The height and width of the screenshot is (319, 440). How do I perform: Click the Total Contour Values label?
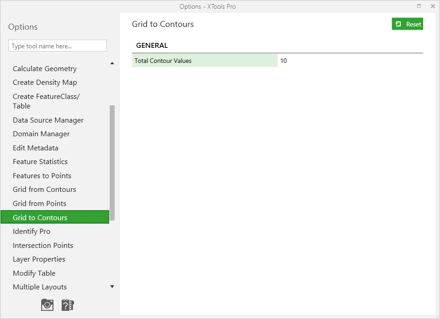pos(163,61)
